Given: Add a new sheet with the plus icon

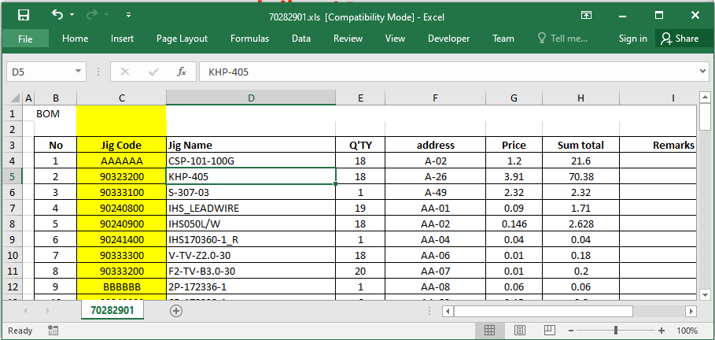Looking at the screenshot, I should click(176, 311).
